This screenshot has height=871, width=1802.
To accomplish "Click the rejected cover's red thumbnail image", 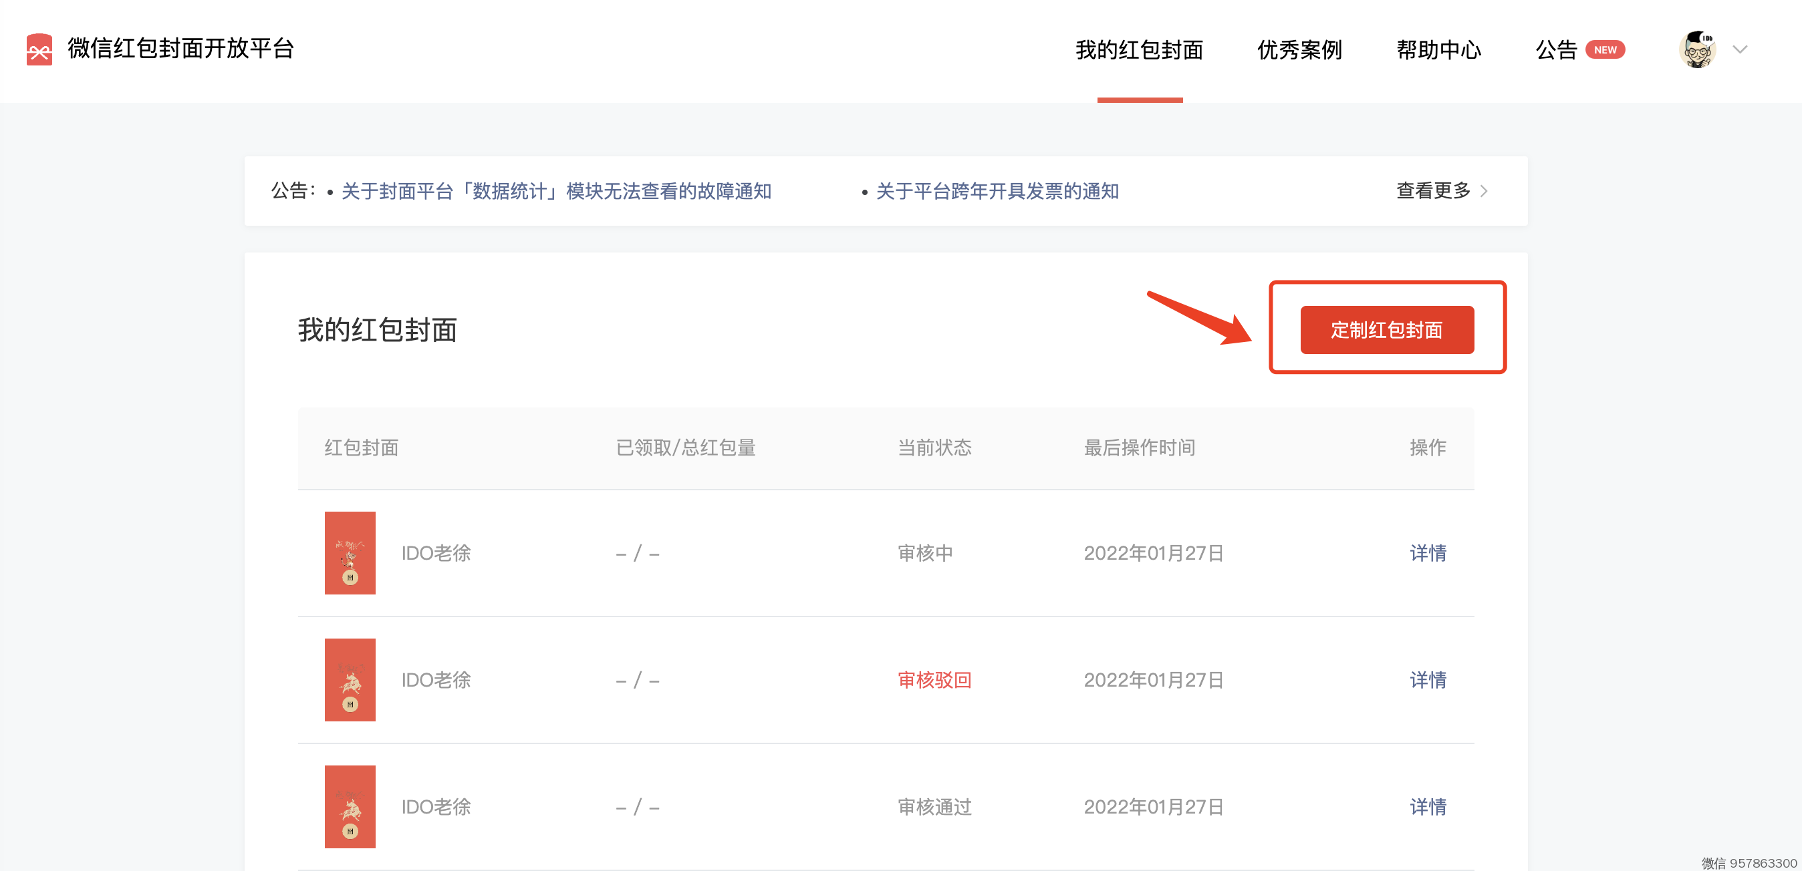I will tap(350, 680).
